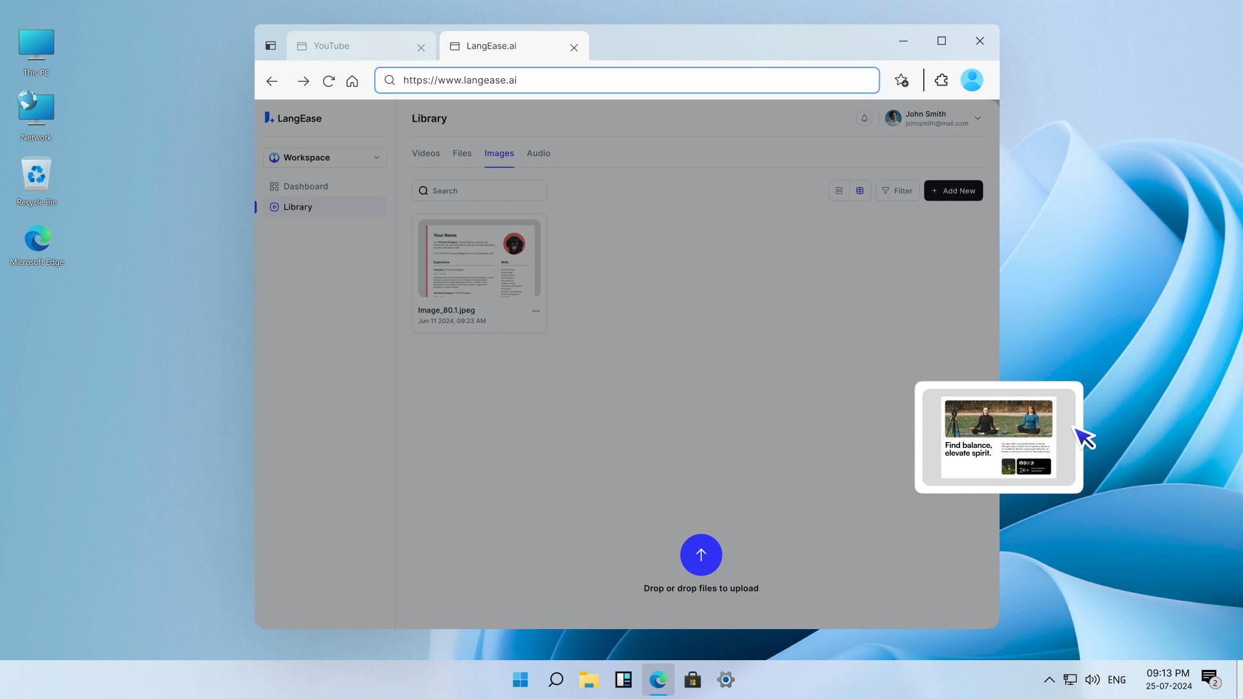Switch to list view layout

coord(839,191)
